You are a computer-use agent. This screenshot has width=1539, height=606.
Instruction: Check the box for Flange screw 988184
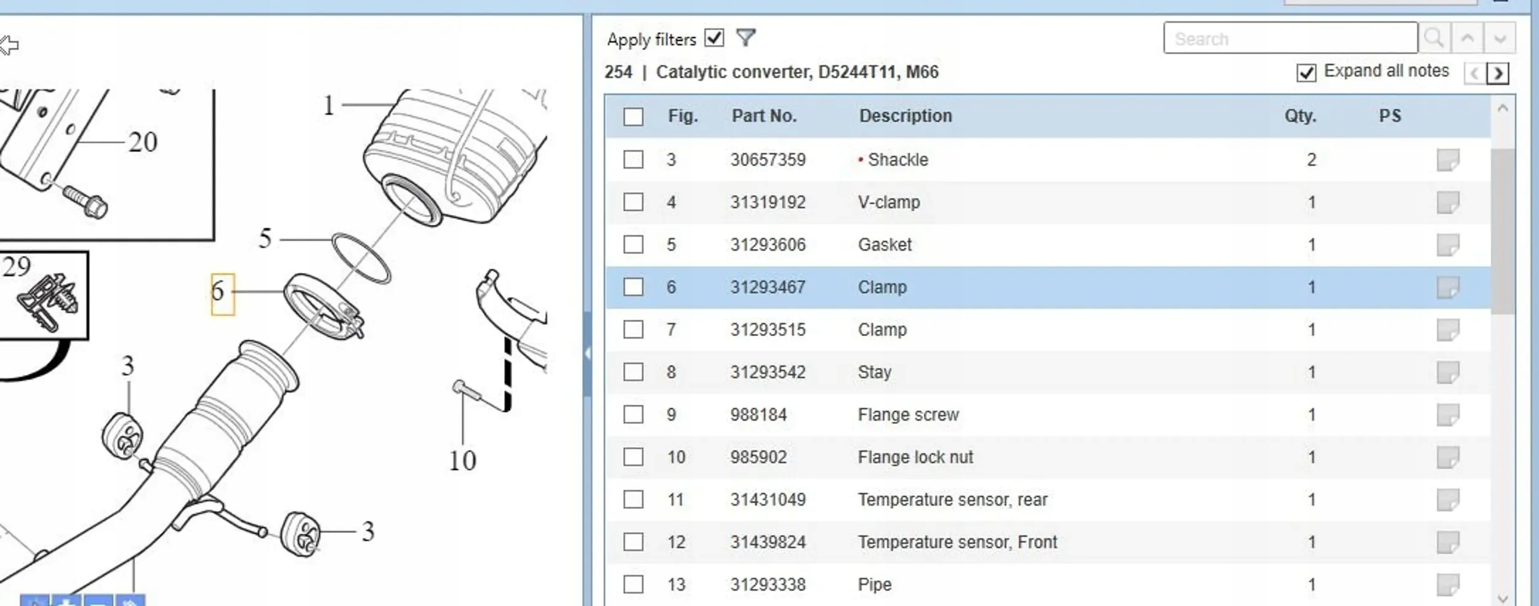click(x=633, y=415)
